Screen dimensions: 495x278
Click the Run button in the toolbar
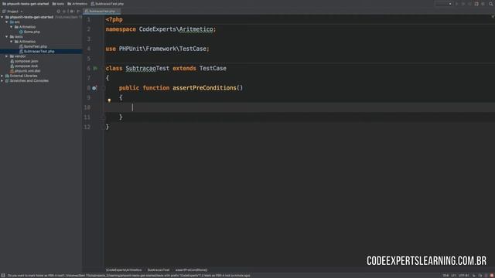coord(456,4)
